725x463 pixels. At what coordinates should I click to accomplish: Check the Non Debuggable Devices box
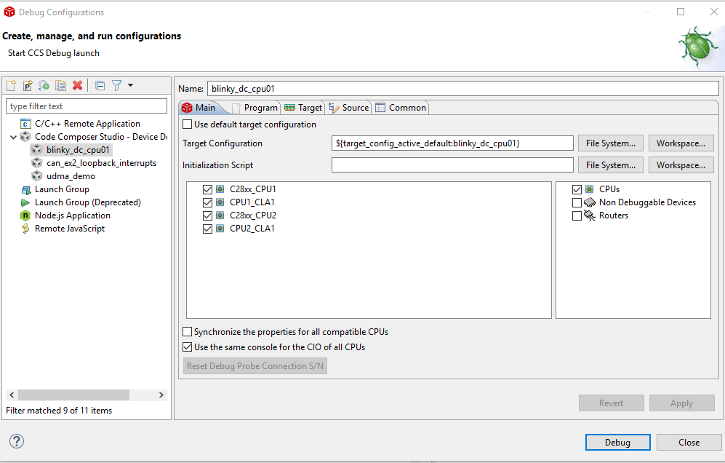click(x=577, y=202)
